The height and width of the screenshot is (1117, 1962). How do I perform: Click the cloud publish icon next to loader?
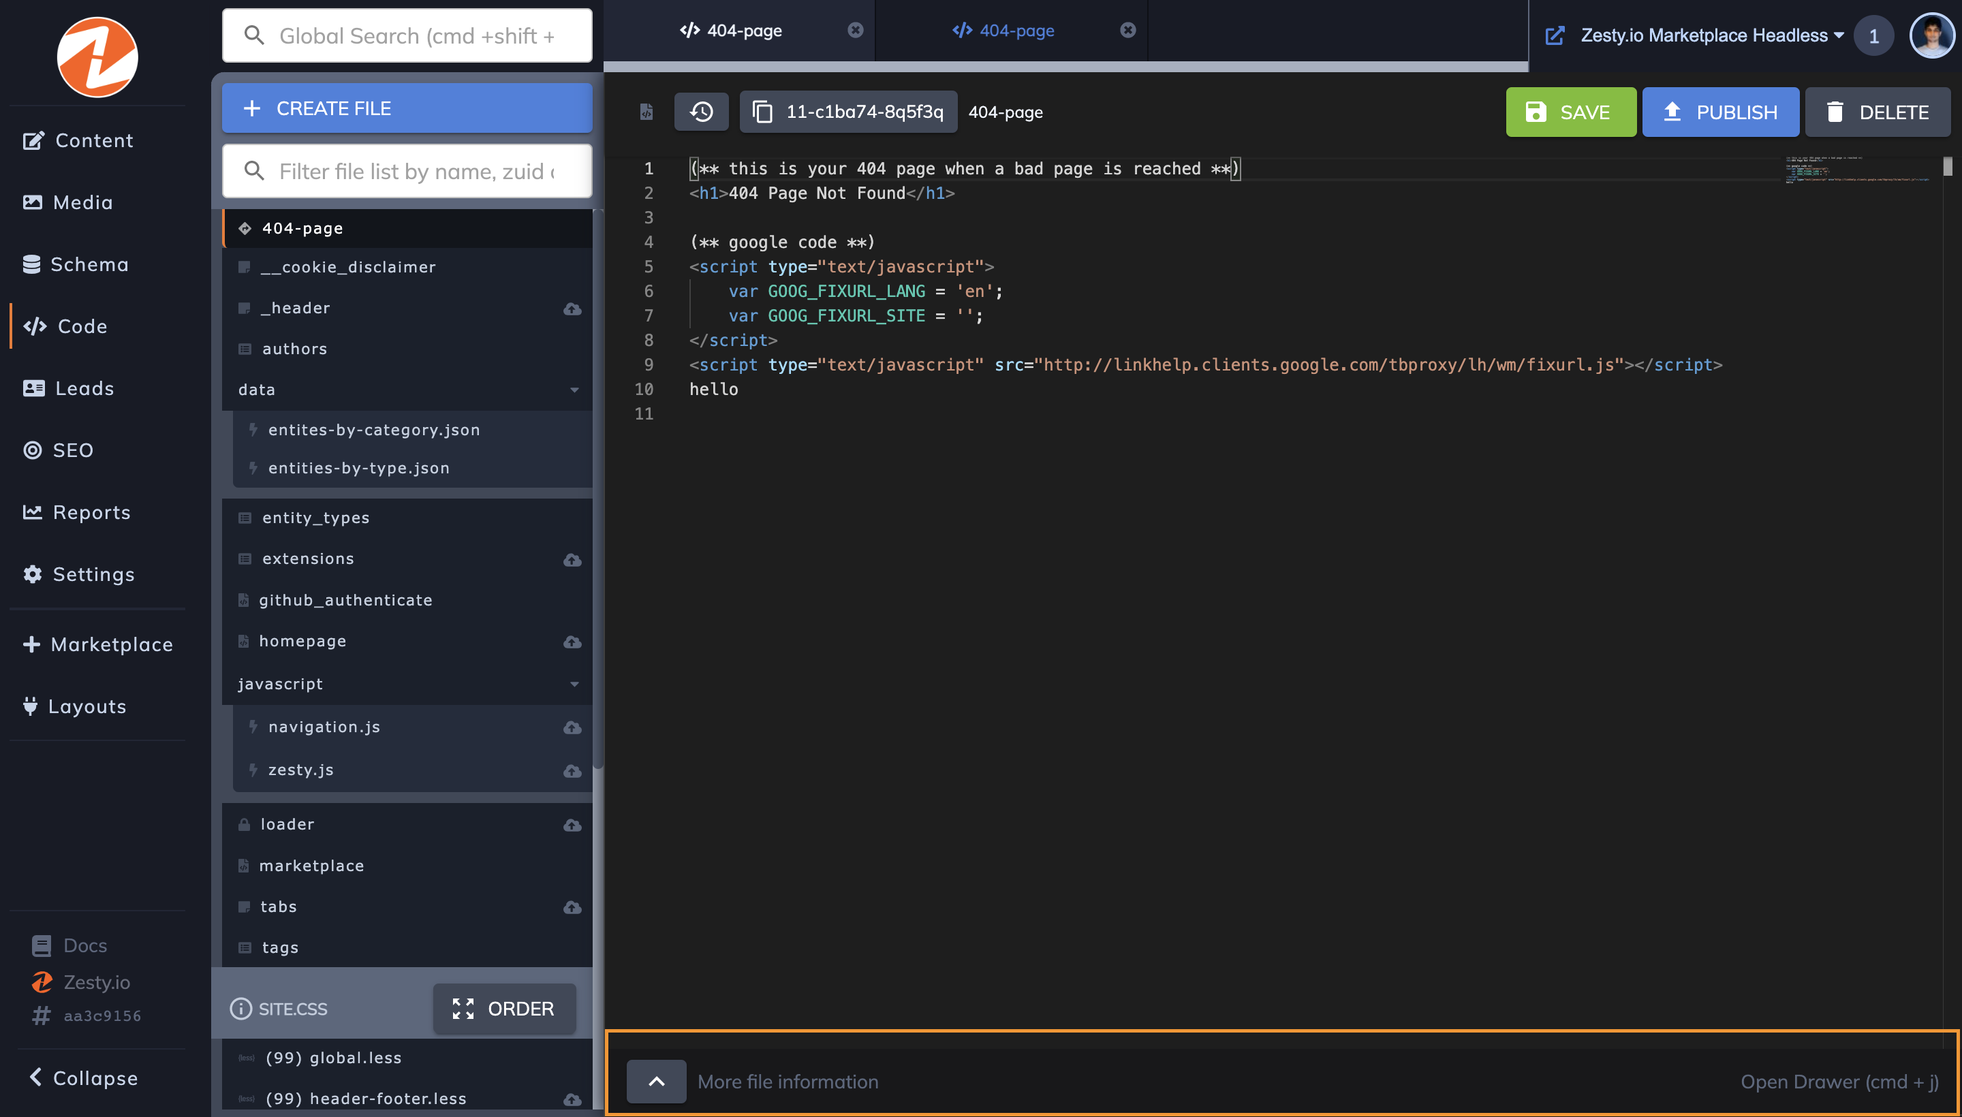coord(572,825)
